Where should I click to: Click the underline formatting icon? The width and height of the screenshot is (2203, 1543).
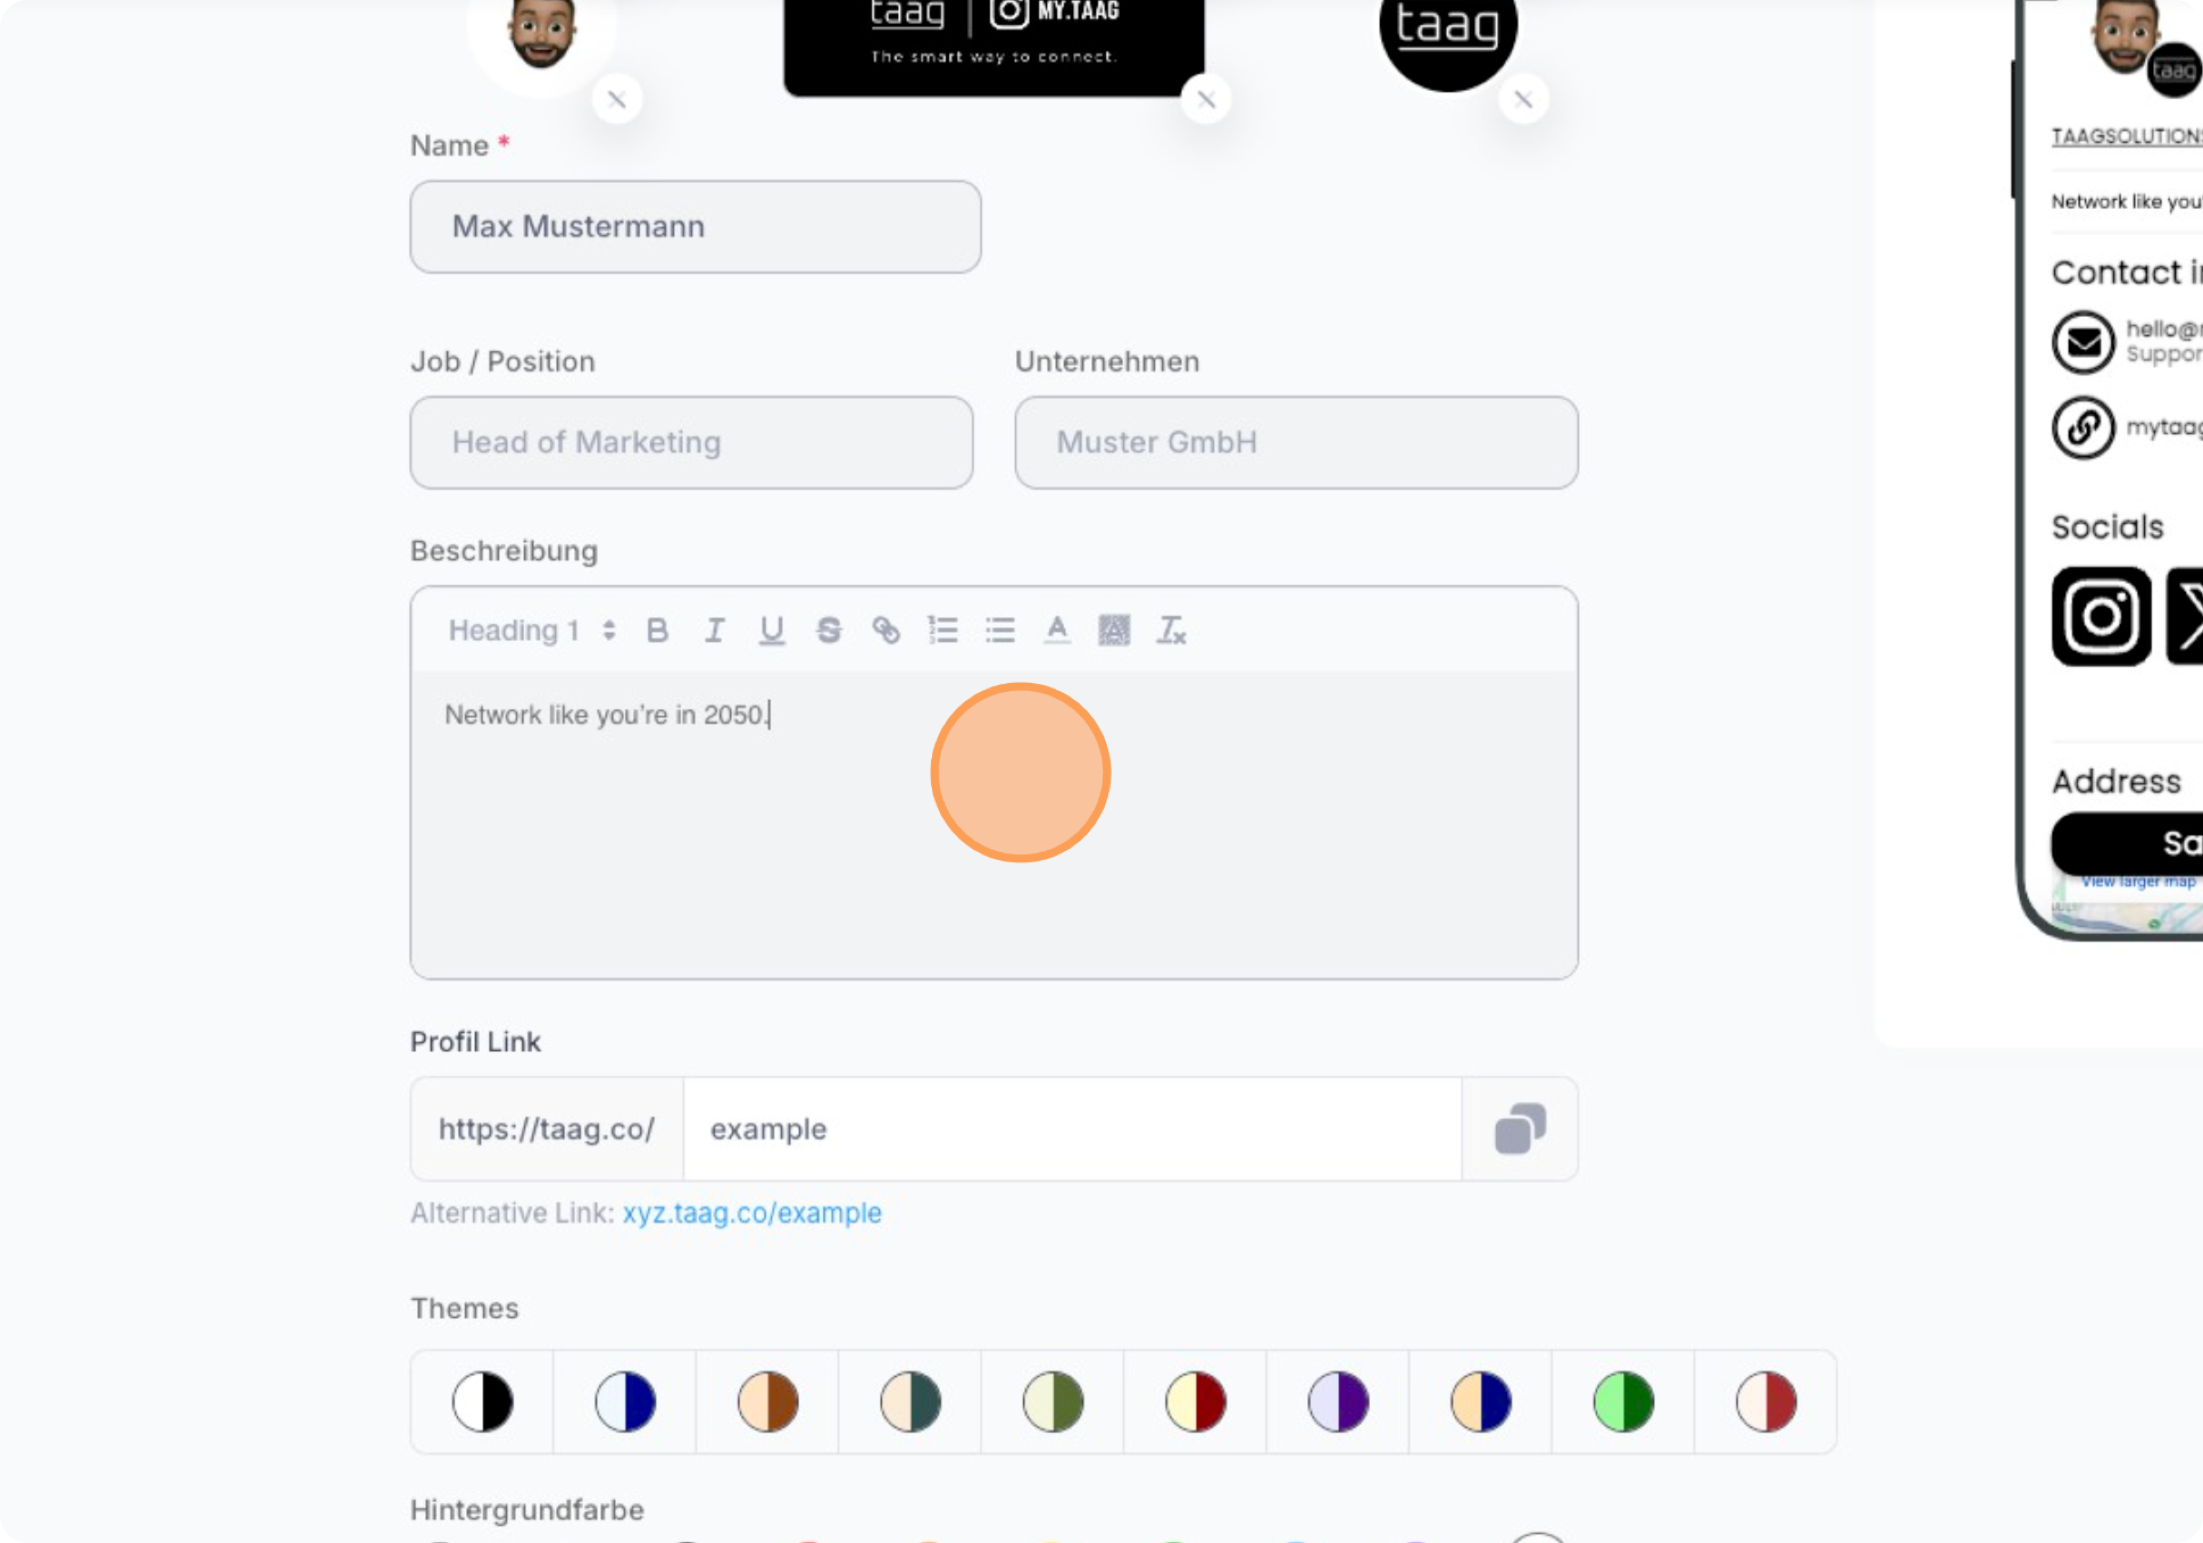(771, 630)
